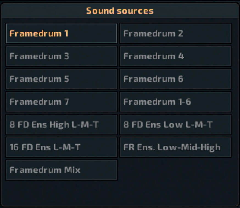240x208 pixels.
Task: Switch source to the 16-framedrum ensemble
Action: coord(61,147)
